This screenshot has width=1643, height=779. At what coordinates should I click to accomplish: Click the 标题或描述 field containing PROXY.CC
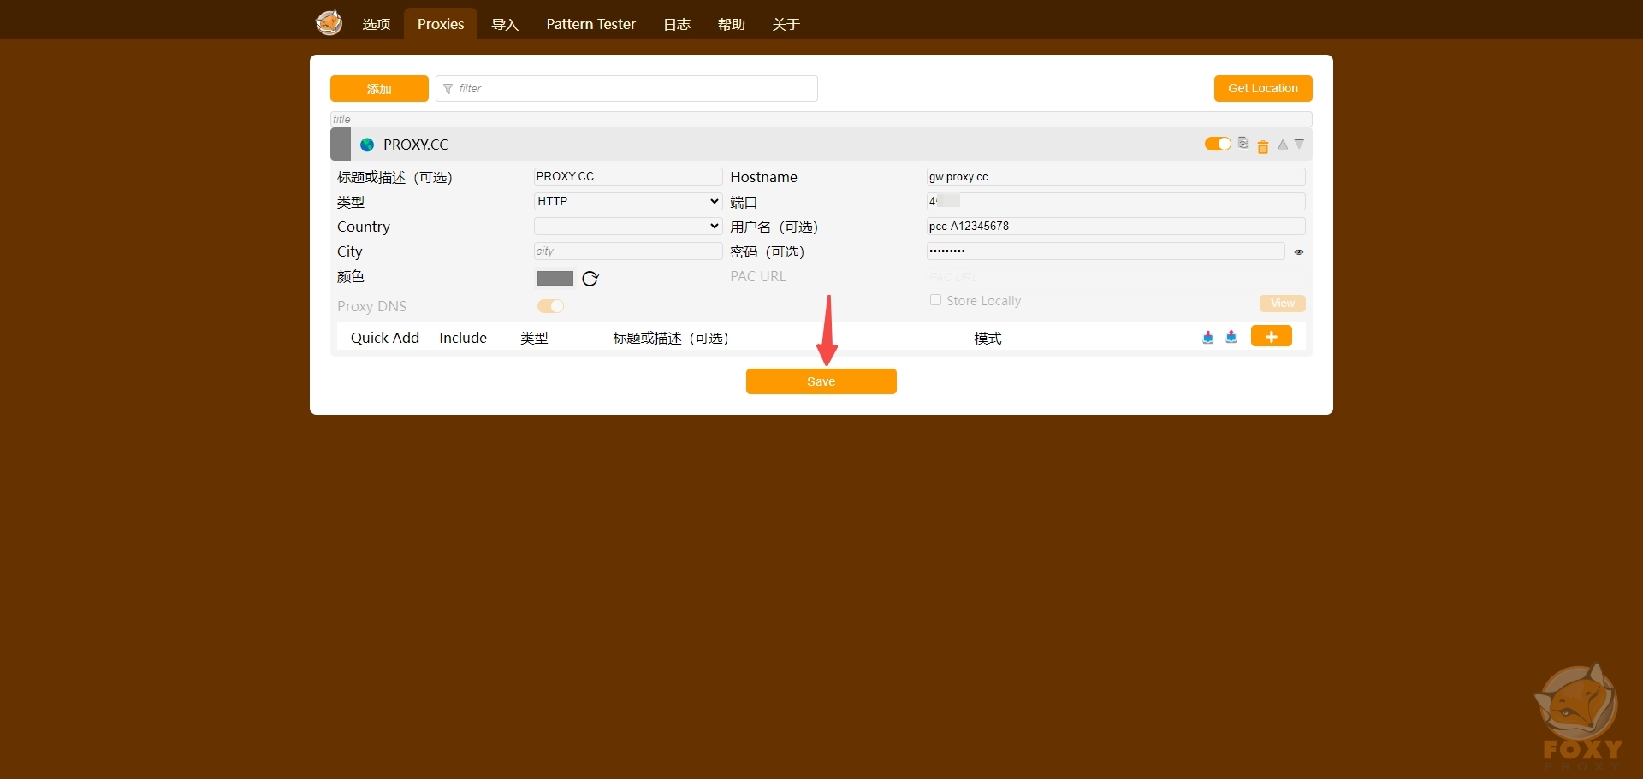point(628,177)
